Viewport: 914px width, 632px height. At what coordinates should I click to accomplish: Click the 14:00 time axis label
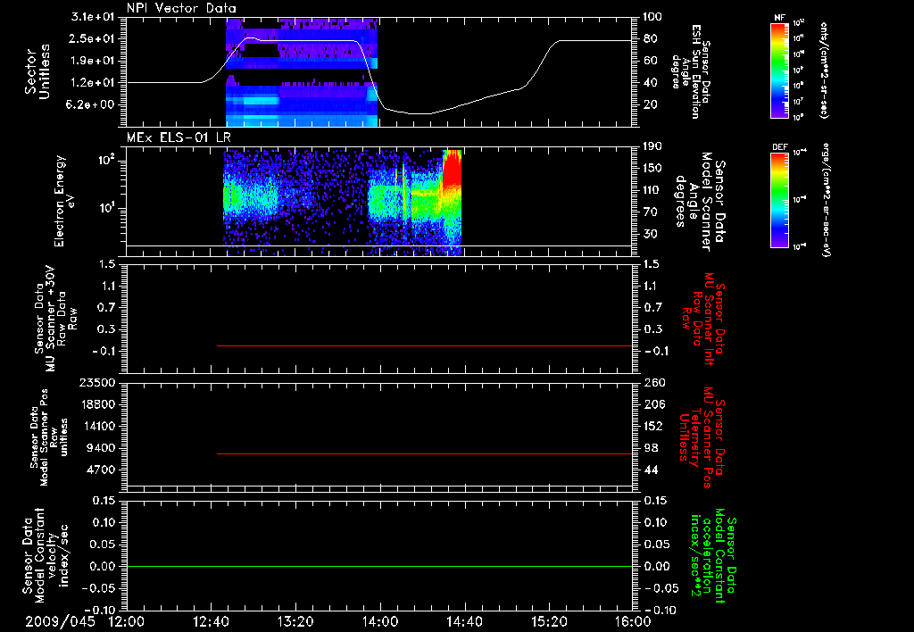tap(380, 621)
